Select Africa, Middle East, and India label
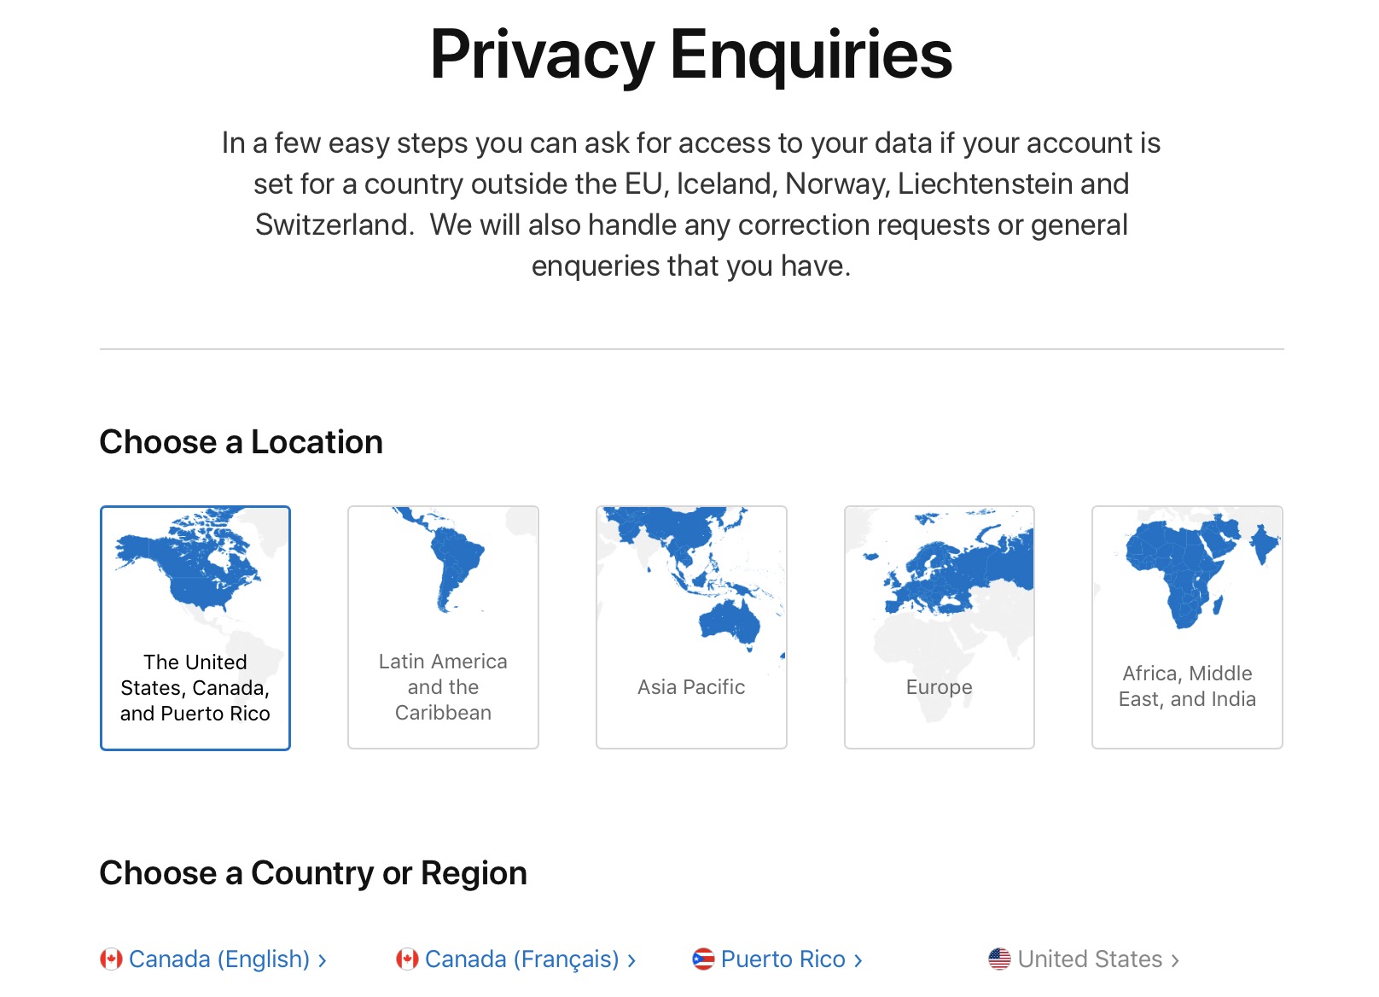 click(x=1187, y=686)
